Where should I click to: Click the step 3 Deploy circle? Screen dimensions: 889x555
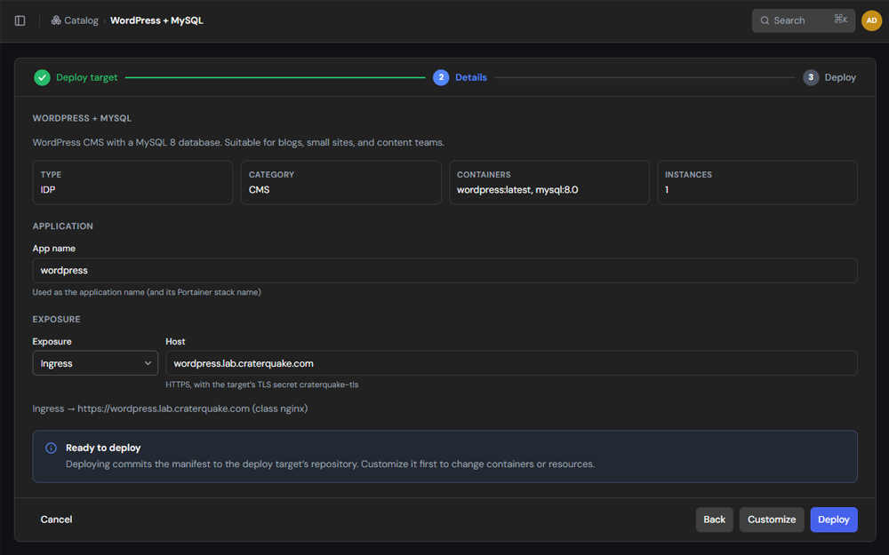[811, 77]
